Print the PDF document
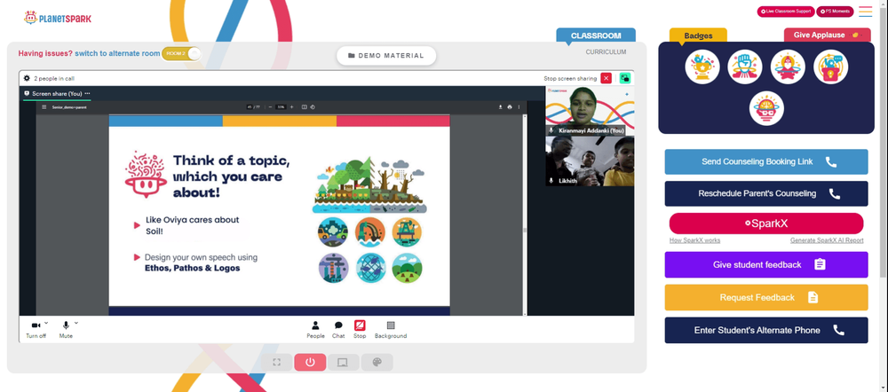 pos(510,107)
